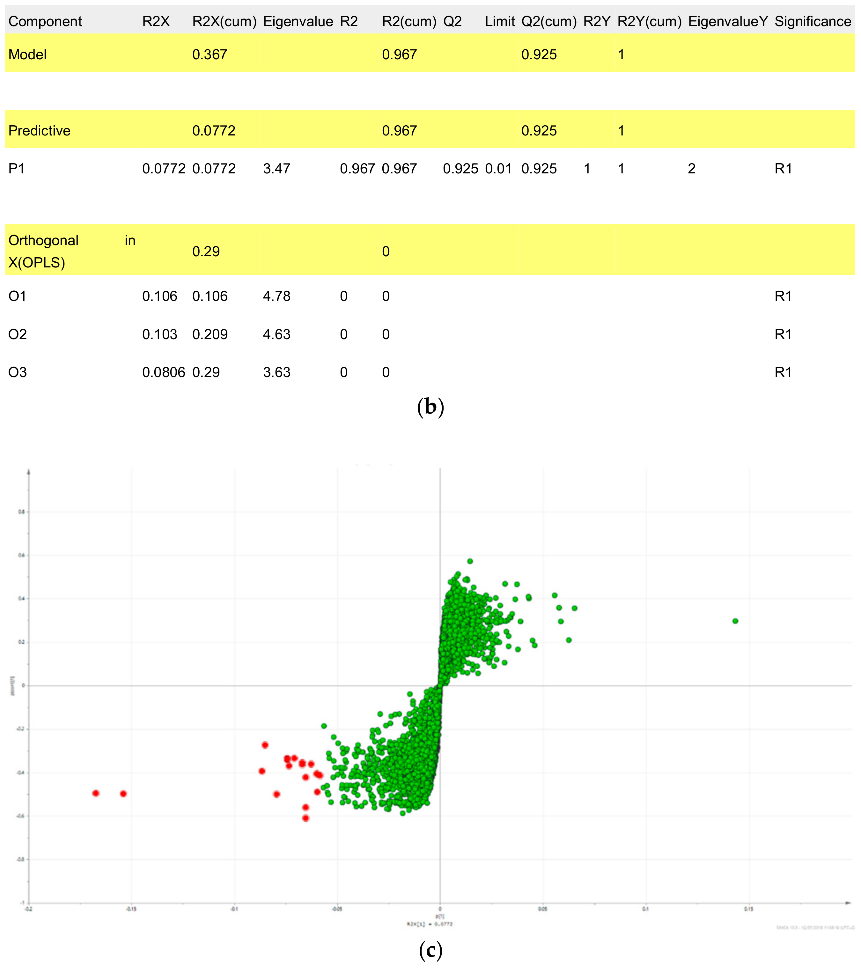Select the Q2(cum) column header
Screen dimensions: 861x969
pos(549,21)
